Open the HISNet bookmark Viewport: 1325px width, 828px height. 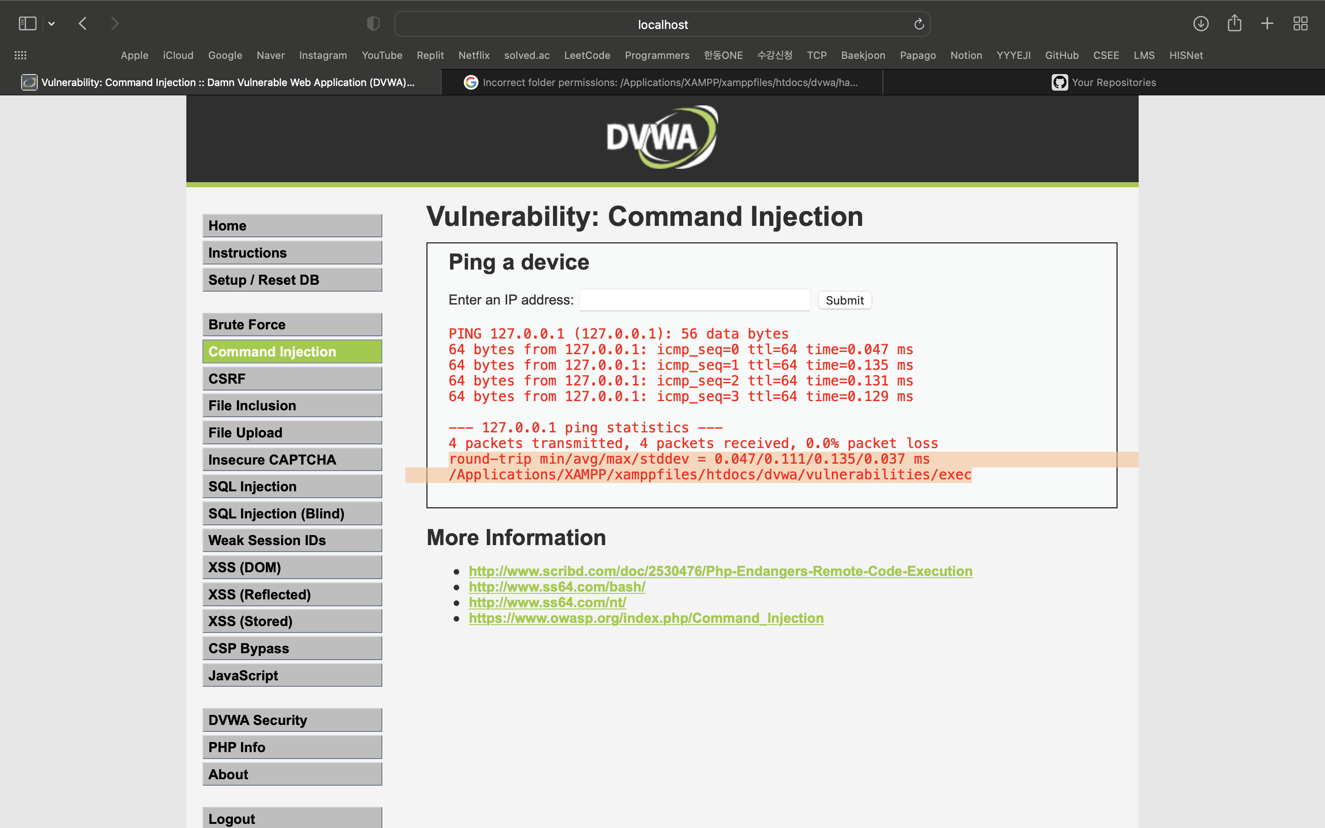1187,55
